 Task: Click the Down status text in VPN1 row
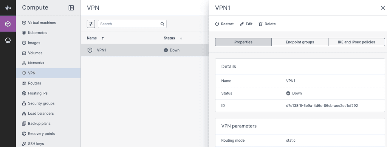click(175, 50)
